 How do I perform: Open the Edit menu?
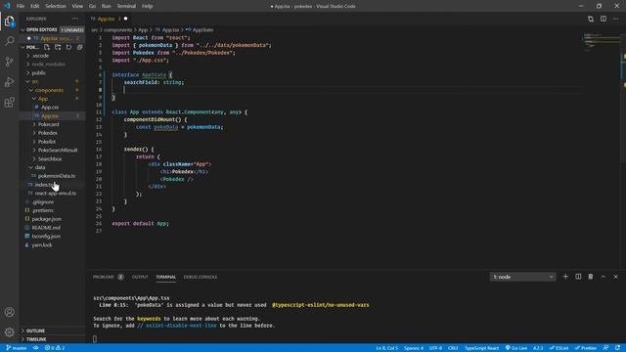35,6
